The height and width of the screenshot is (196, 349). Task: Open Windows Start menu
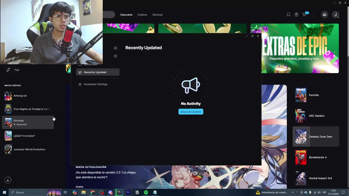pyautogui.click(x=4, y=192)
